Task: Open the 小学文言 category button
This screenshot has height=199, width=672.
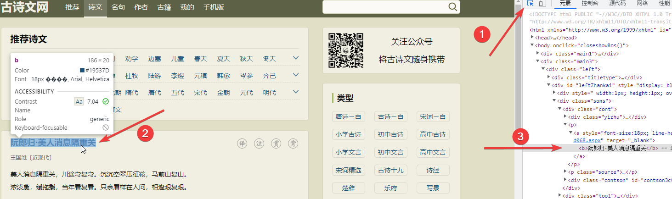Action: tap(349, 152)
